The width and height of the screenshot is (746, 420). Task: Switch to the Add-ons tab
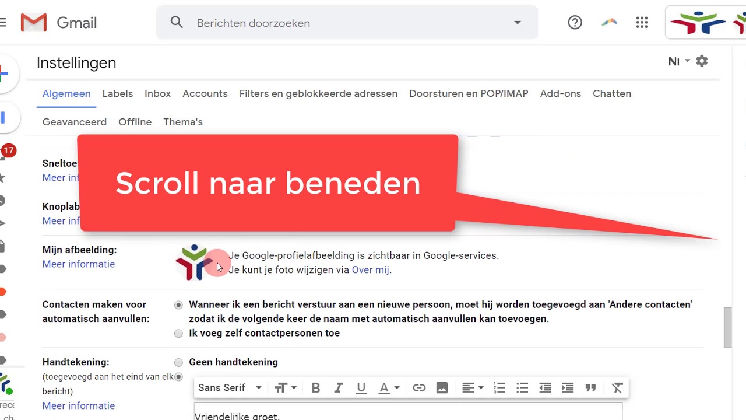pyautogui.click(x=561, y=93)
